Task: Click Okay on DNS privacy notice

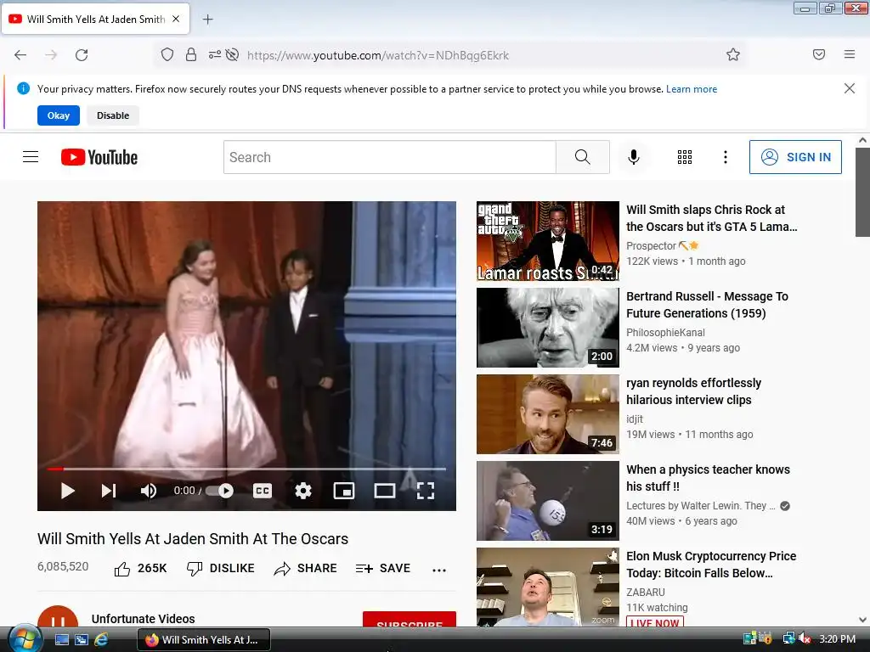Action: 59,115
